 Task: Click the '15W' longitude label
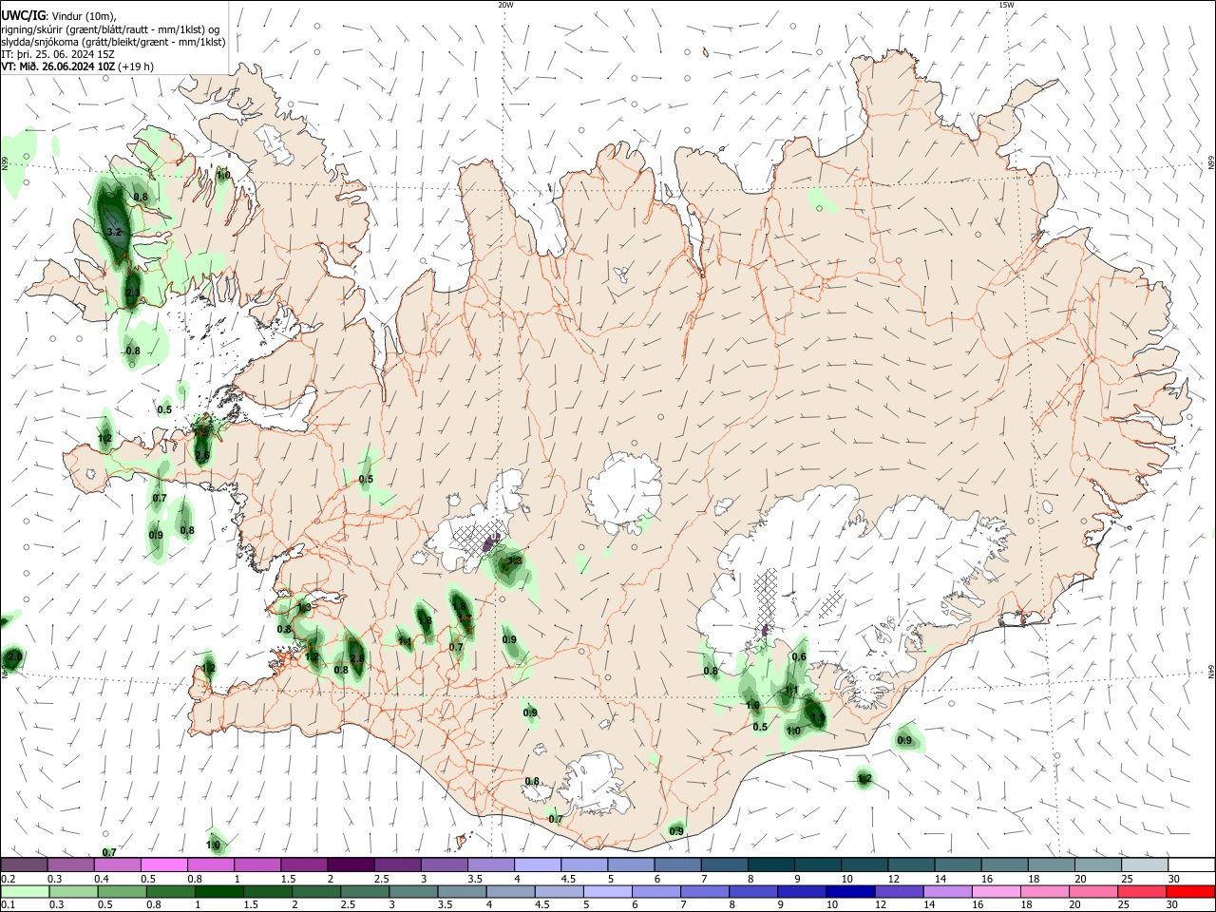(x=1007, y=5)
